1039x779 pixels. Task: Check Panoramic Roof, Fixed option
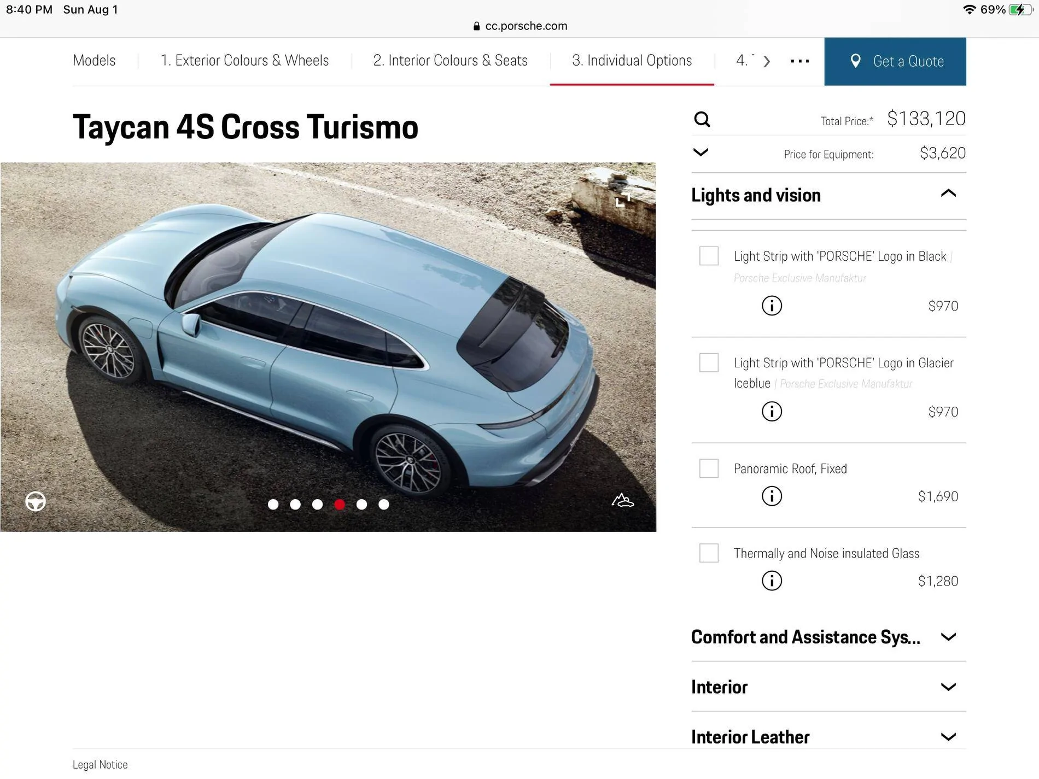pos(709,468)
